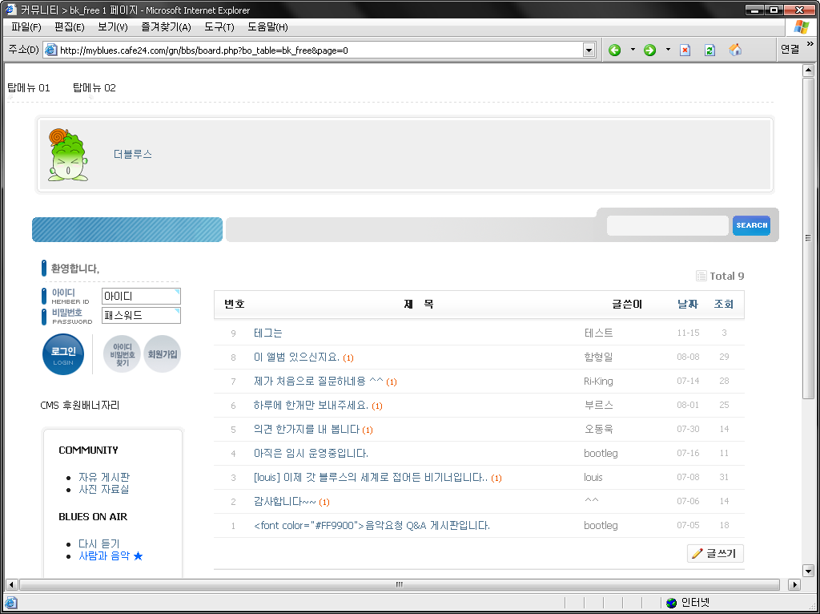This screenshot has height=614, width=820.
Task: Open the 즐겨찾기(A) menu
Action: tap(166, 27)
